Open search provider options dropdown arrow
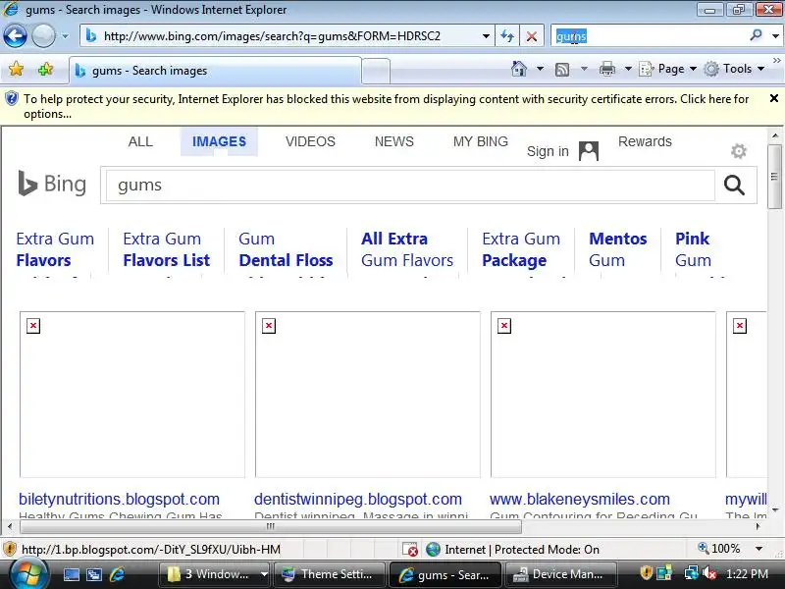Image resolution: width=785 pixels, height=589 pixels. (775, 36)
